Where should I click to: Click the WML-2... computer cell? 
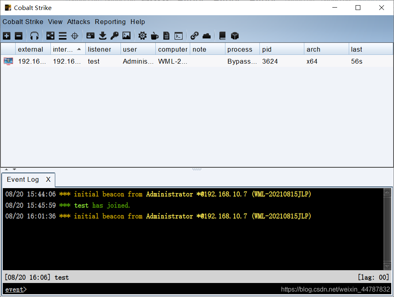coord(172,61)
